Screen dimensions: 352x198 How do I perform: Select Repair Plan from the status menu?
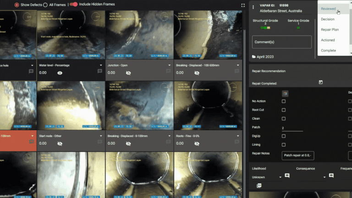click(333, 30)
